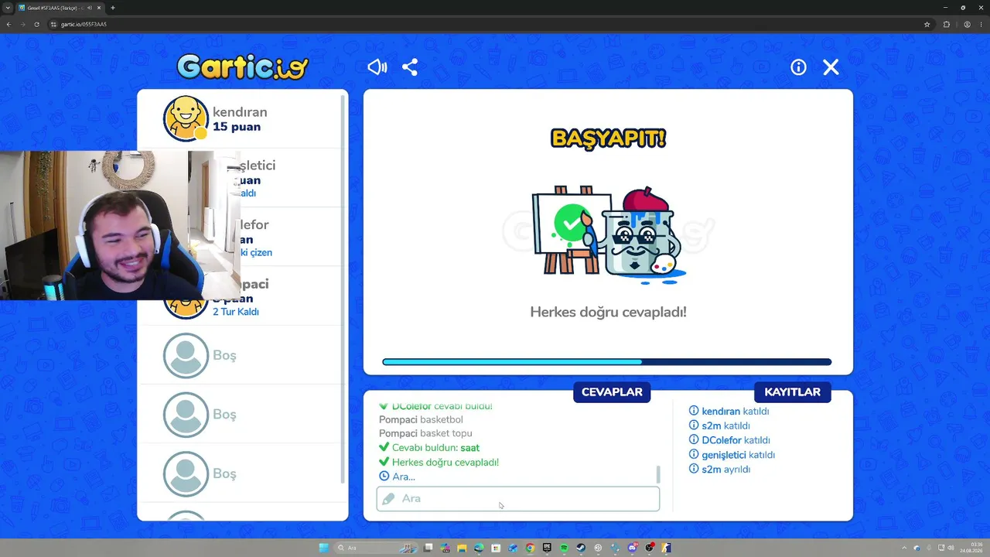
Task: Open browser extensions puzzle icon
Action: [x=946, y=24]
